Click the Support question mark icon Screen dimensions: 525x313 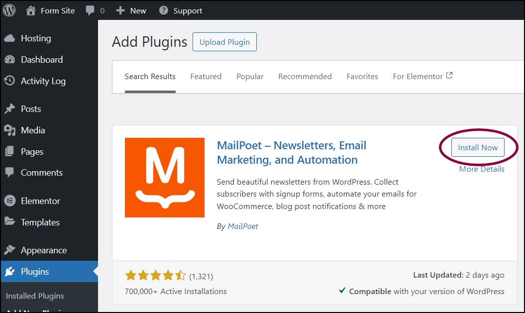163,10
